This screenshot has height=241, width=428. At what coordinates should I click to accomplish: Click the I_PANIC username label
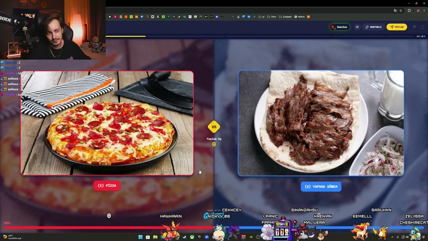tap(270, 216)
